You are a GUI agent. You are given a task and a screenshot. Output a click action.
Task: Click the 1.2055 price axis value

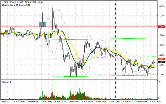(x=161, y=65)
